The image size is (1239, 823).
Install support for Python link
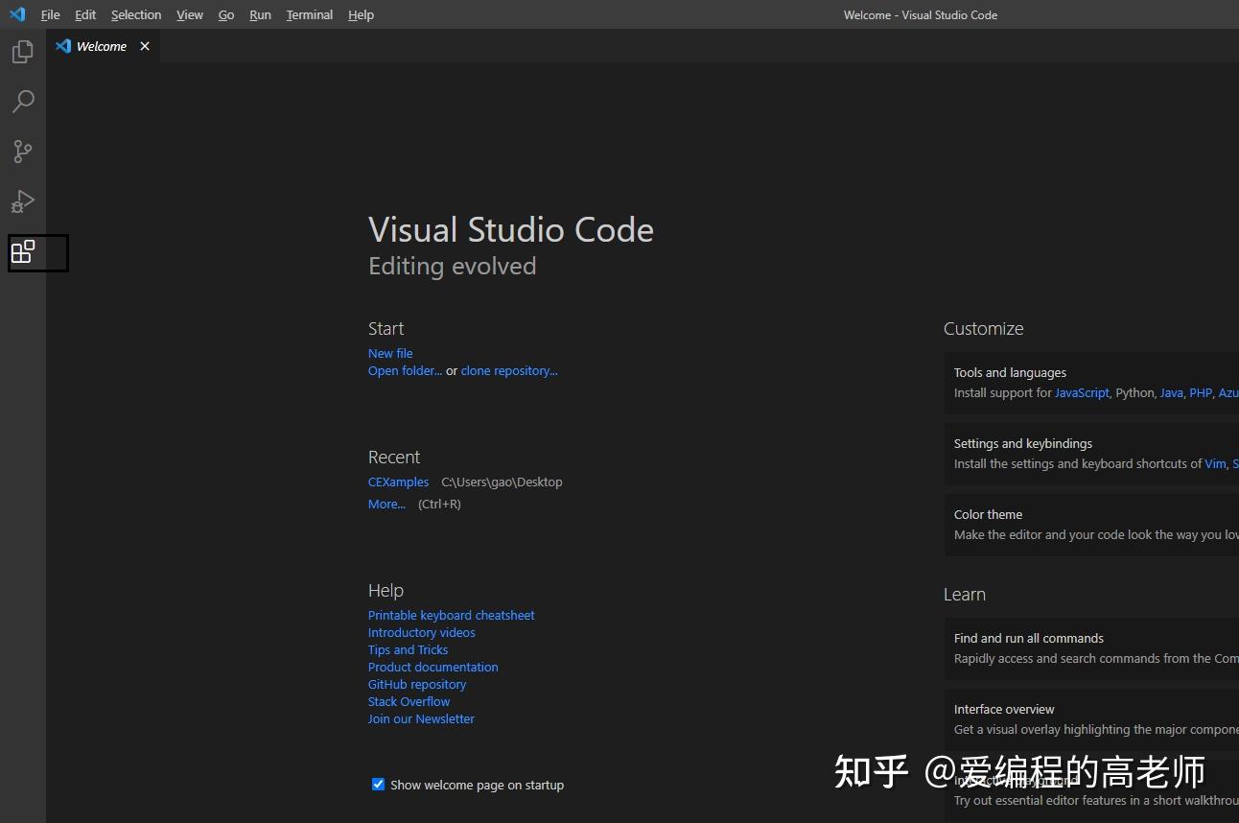pos(1135,392)
